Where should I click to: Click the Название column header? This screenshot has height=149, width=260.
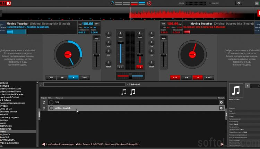pos(59,98)
